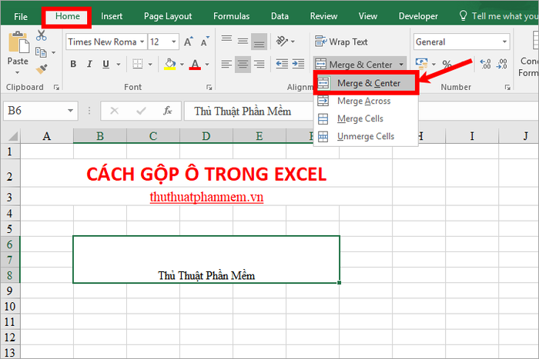Click Increase Indent icon

[299, 64]
